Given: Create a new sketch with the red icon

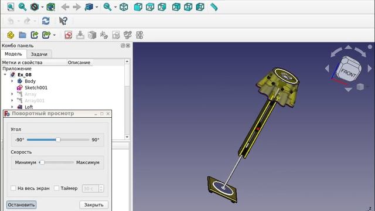Looking at the screenshot, I should point(69,35).
